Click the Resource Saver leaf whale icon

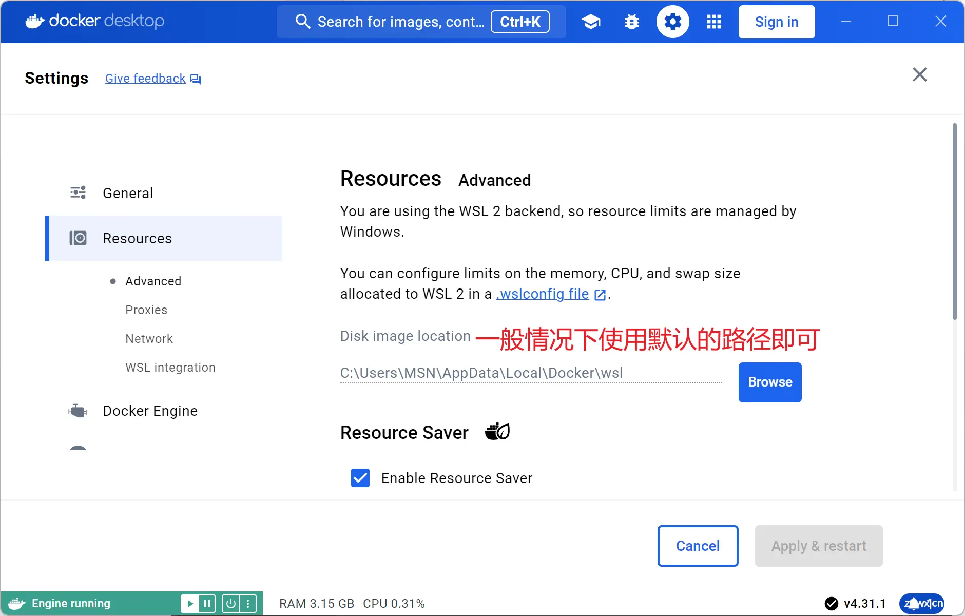(497, 432)
